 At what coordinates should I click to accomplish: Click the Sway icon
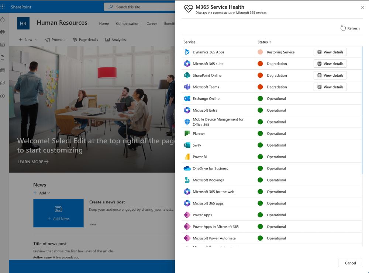(x=187, y=145)
